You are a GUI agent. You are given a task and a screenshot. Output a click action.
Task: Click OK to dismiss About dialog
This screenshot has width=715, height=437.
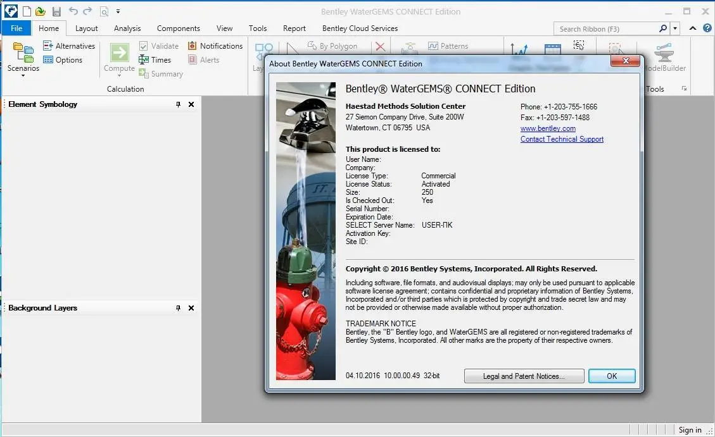tap(612, 376)
